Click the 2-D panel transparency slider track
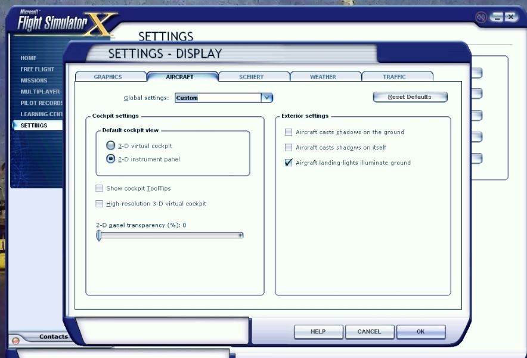Viewport: 527px width, 358px height. [x=170, y=235]
